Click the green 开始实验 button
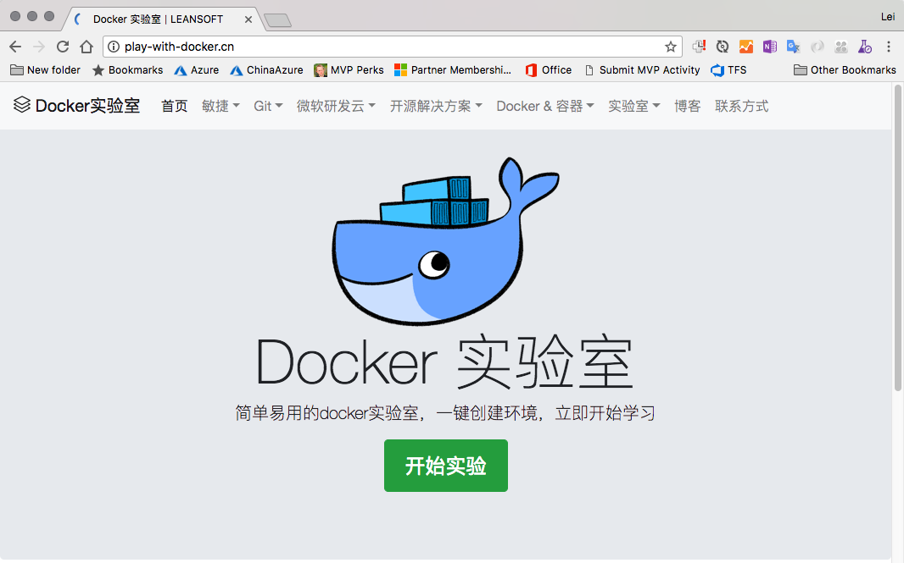 point(446,466)
